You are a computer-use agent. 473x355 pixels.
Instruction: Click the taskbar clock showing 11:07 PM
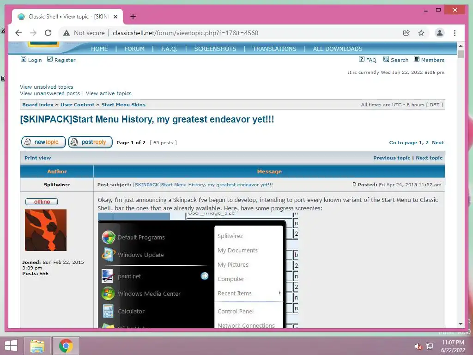pos(453,346)
